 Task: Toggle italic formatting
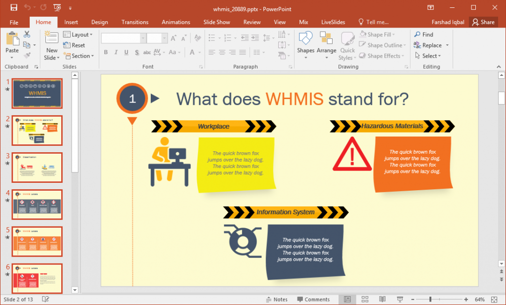(x=116, y=52)
